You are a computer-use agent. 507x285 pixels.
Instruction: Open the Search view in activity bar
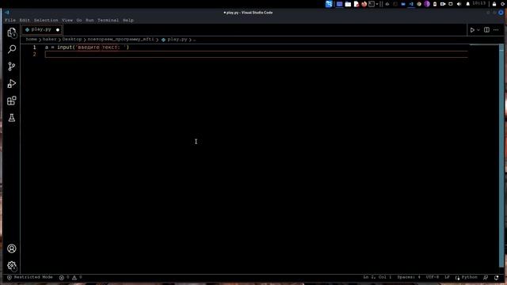[x=12, y=49]
